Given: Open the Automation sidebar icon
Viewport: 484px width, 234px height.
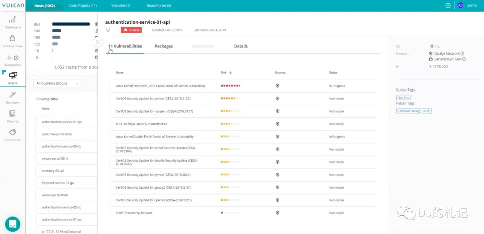Looking at the screenshot, I should pos(13,58).
